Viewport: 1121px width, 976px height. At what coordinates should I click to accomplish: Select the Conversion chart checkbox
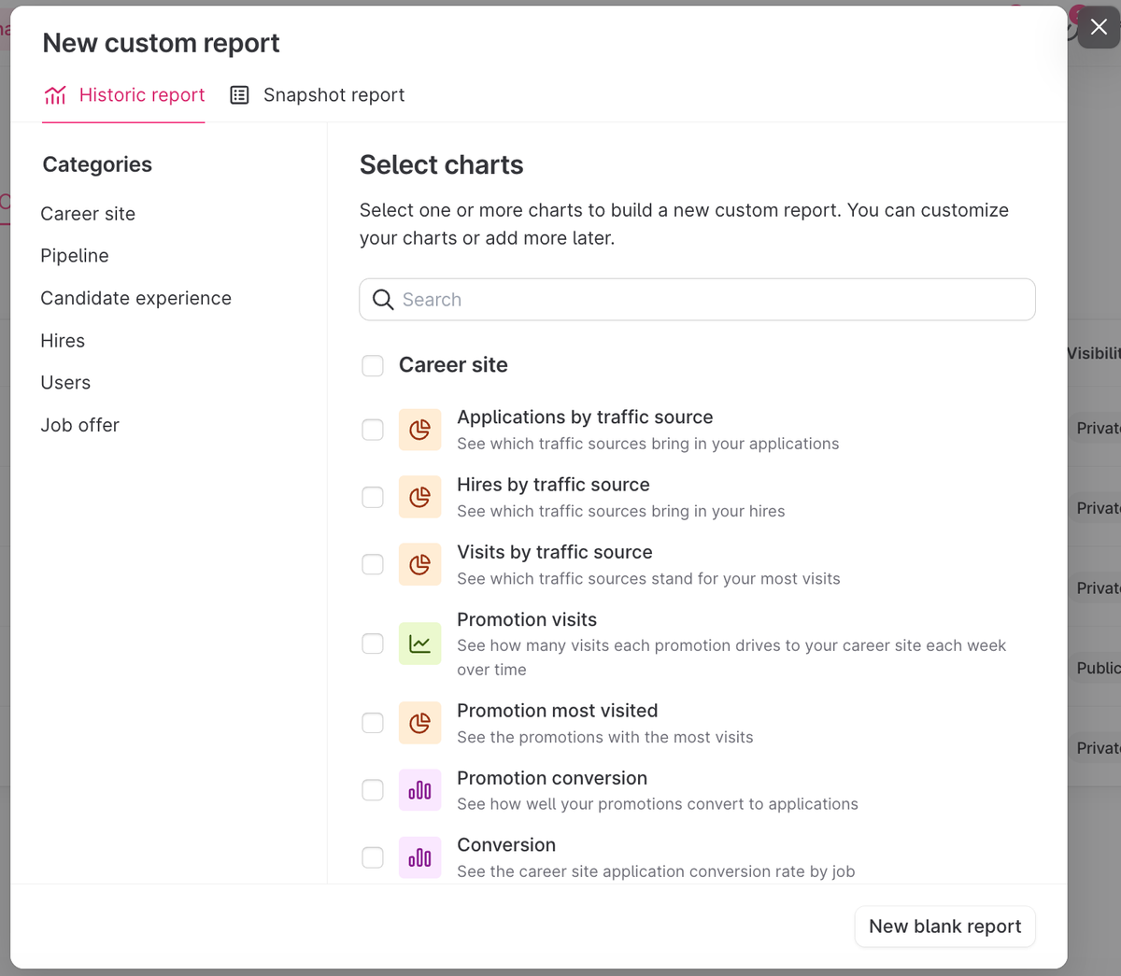pos(373,857)
